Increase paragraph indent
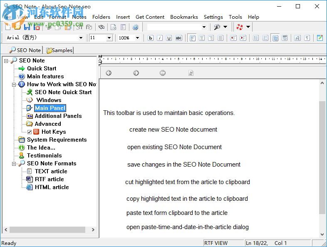327x247 pixels. pos(243,38)
